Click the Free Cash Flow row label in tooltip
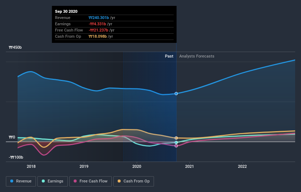 [69, 30]
